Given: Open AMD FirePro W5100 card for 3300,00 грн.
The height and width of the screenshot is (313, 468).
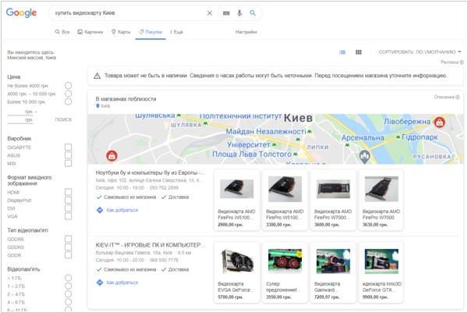Looking at the screenshot, I should point(285,200).
